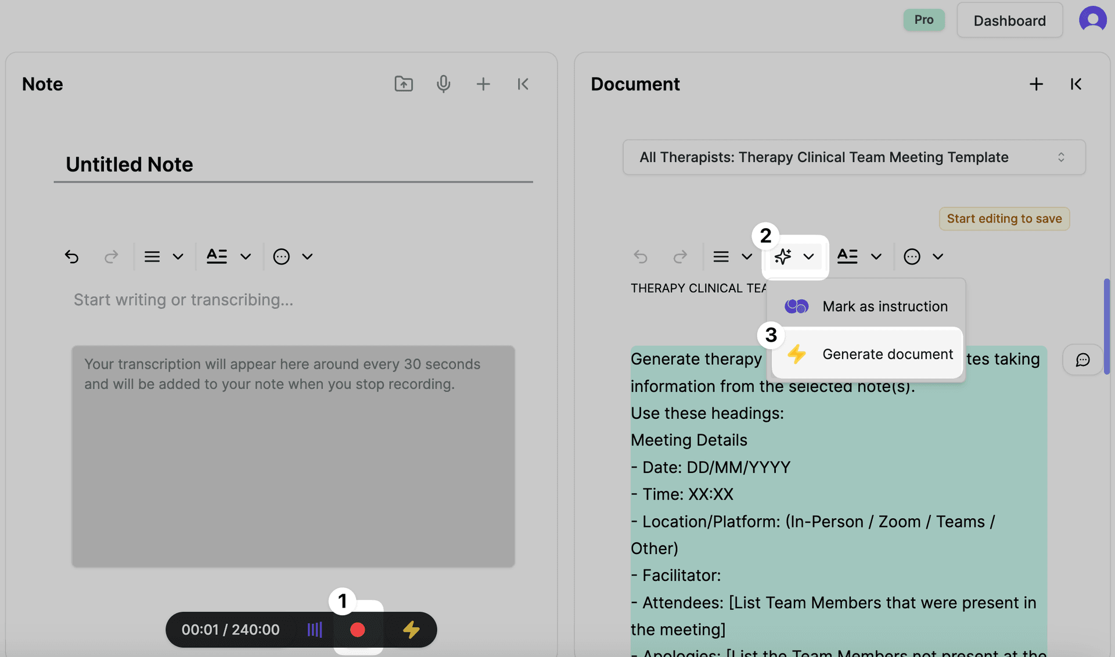Screen dimensions: 1115x657
Task: Click the add new note icon (+) in Note panel
Action: pos(483,84)
